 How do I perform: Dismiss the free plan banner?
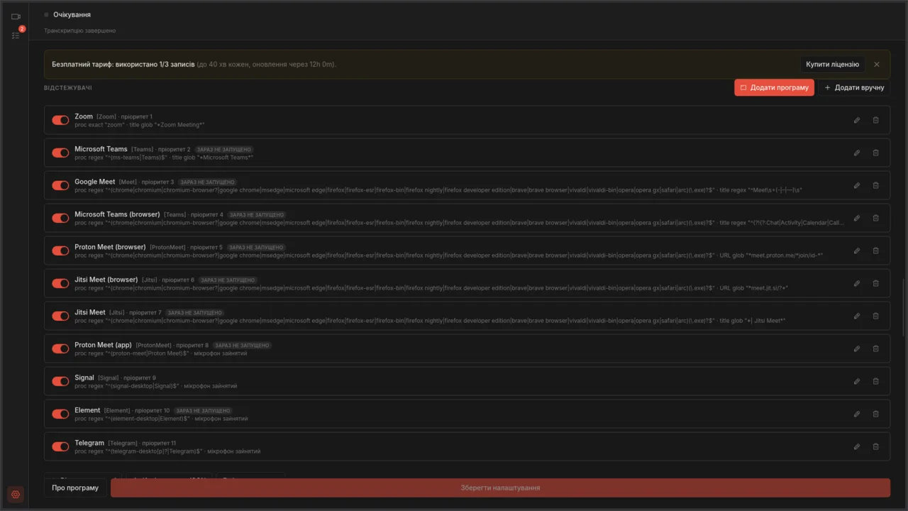[x=877, y=65]
